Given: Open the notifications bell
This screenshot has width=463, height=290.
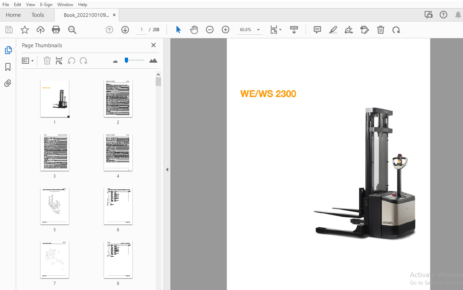Looking at the screenshot, I should coord(458,15).
